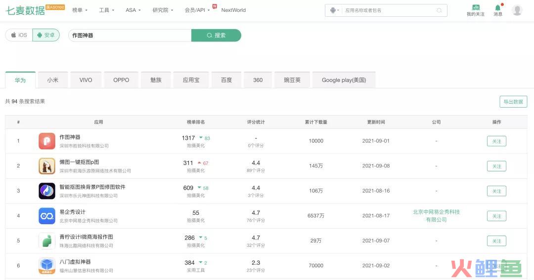Click download count 145万

click(316, 166)
